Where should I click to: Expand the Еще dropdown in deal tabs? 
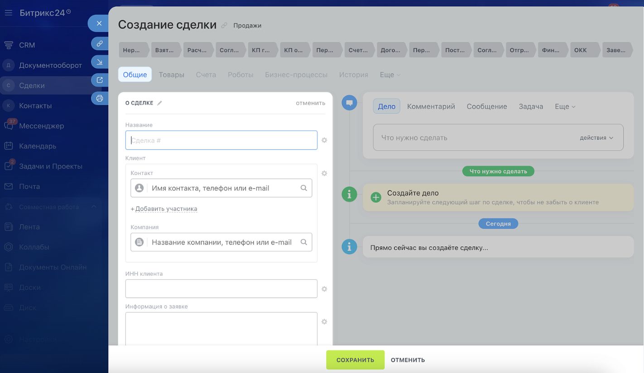(390, 75)
